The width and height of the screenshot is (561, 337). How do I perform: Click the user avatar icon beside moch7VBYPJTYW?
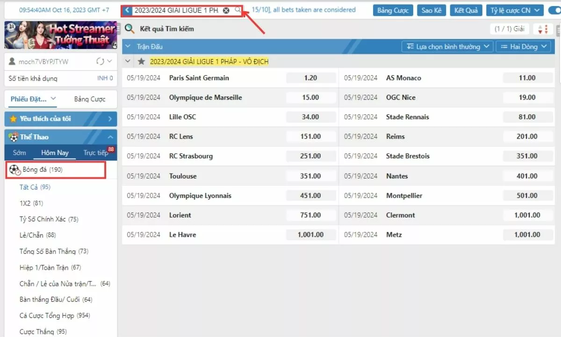tap(13, 61)
